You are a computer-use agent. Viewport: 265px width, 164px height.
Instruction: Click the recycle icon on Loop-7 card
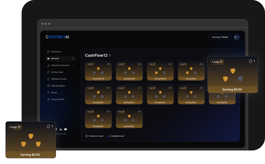point(138,88)
